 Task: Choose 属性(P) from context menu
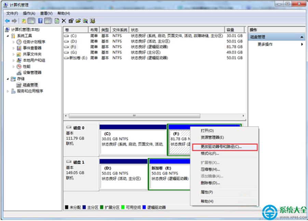coord(224,192)
